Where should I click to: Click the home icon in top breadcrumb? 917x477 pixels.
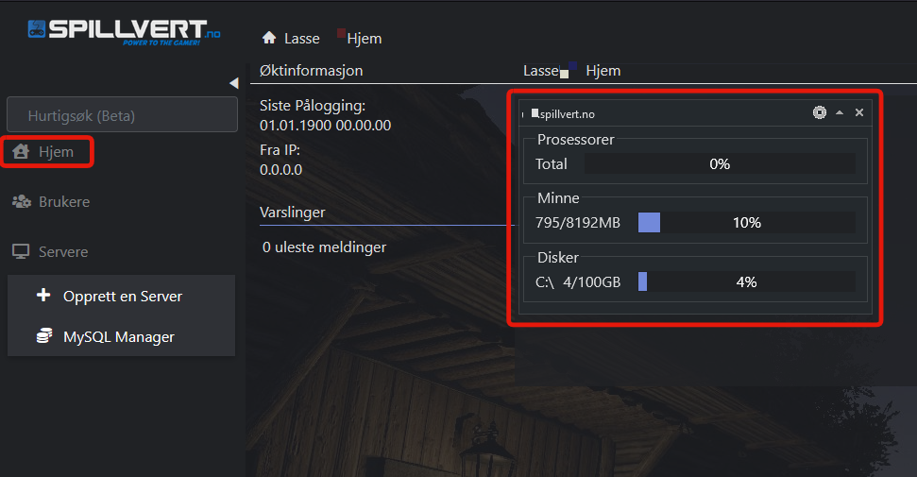click(269, 38)
